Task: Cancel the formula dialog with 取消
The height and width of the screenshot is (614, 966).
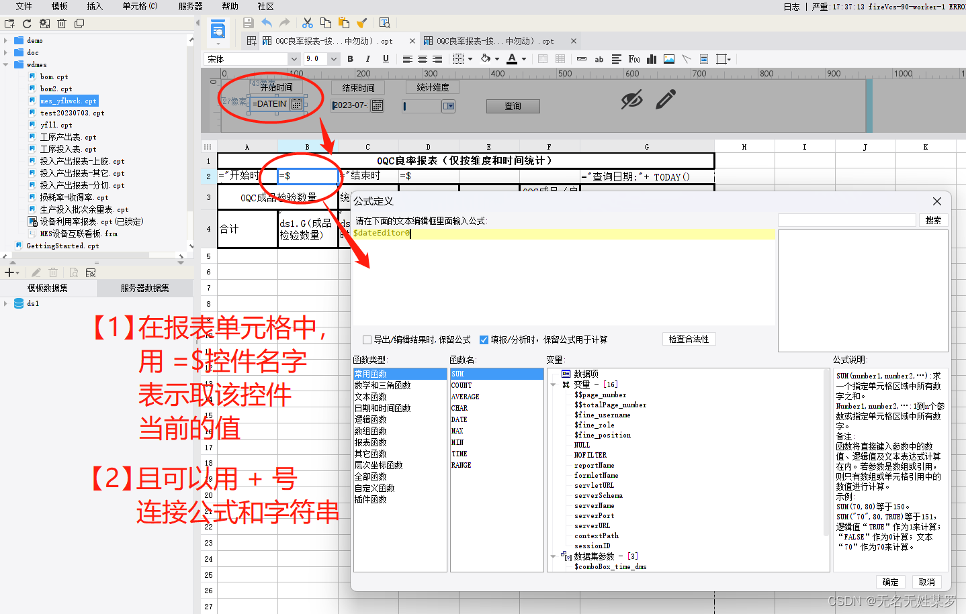Action: click(x=927, y=582)
